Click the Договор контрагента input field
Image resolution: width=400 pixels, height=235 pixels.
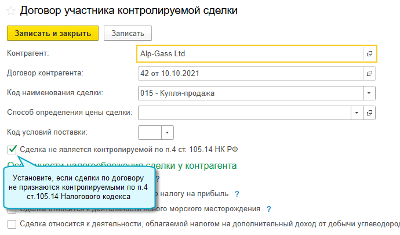pyautogui.click(x=249, y=74)
